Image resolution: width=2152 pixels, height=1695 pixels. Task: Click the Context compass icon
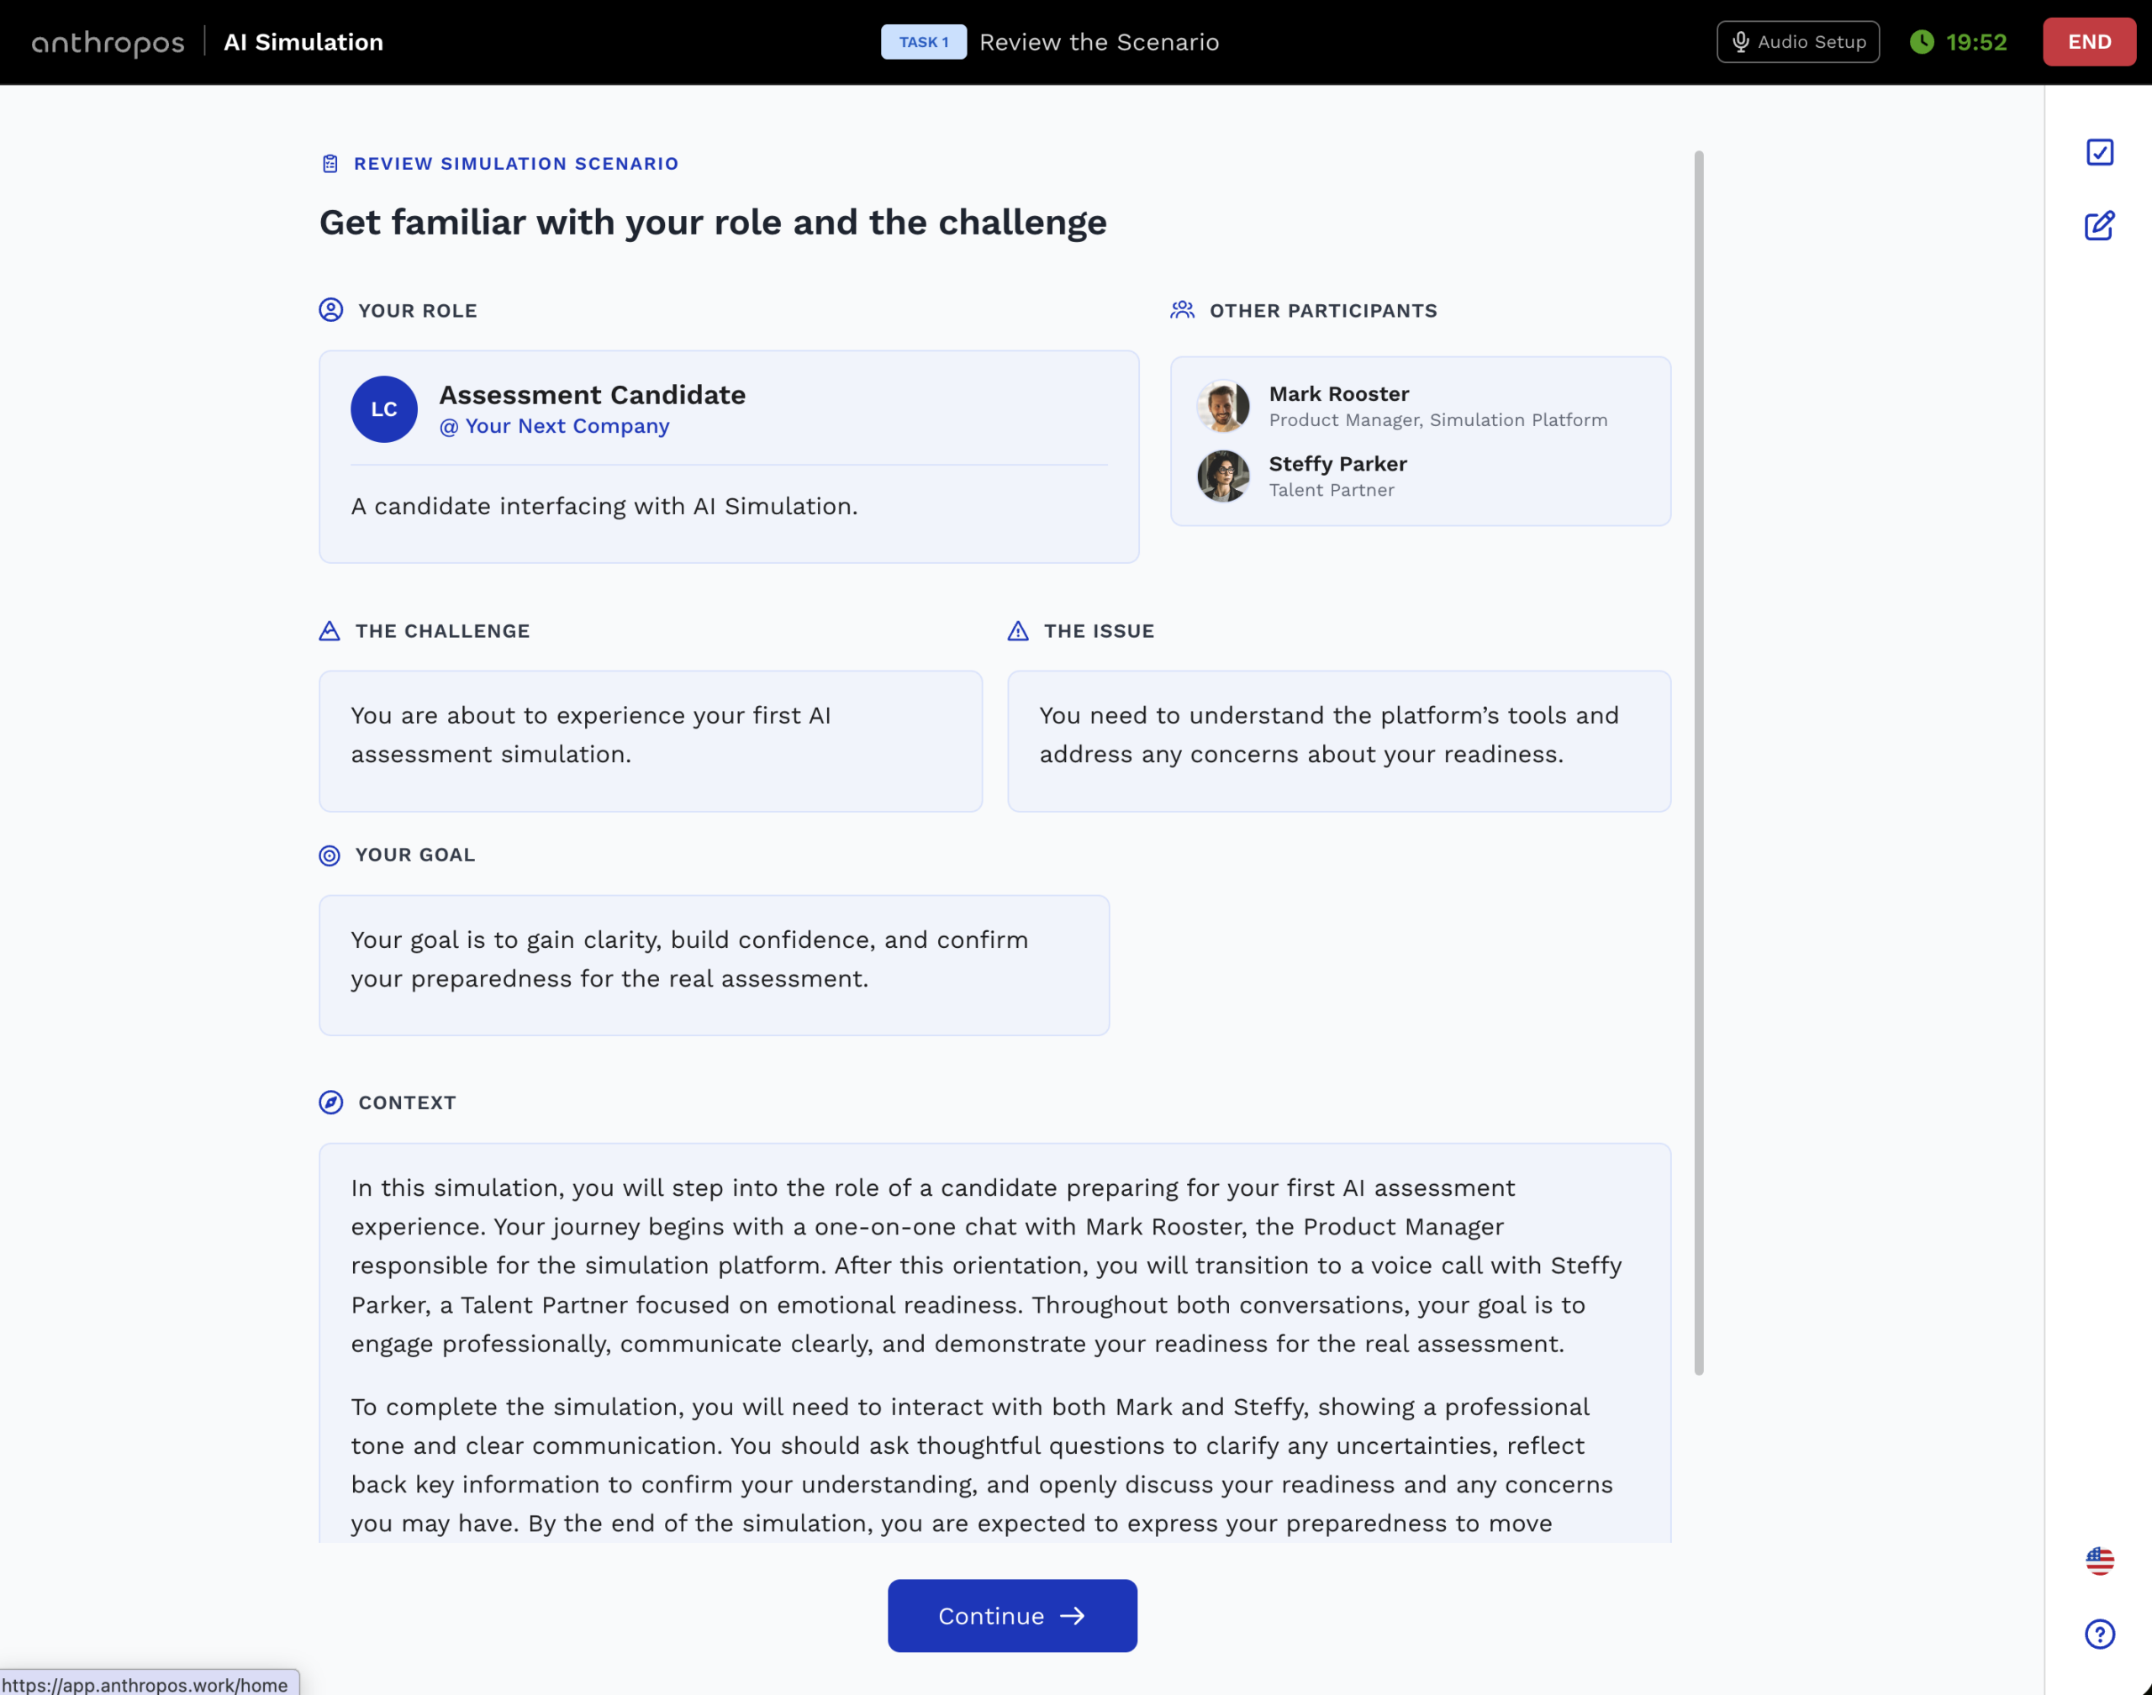[x=330, y=1103]
